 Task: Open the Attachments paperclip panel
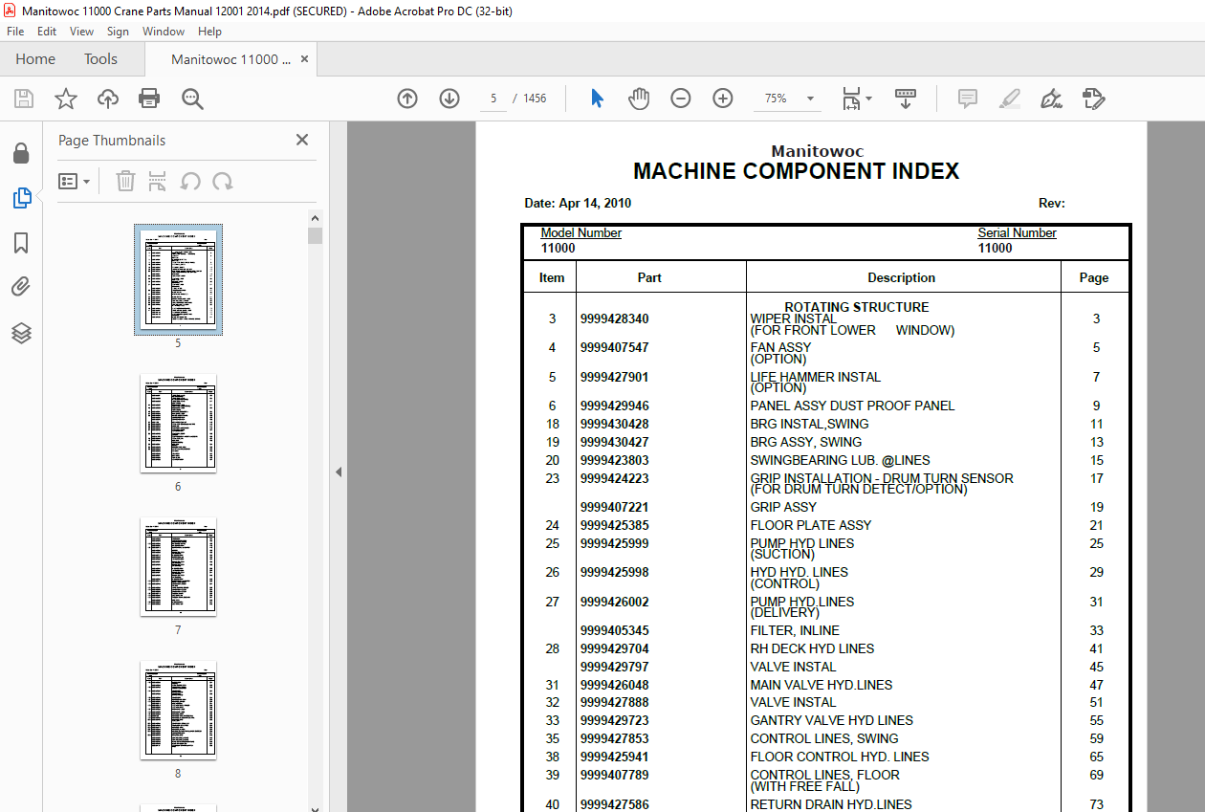coord(21,287)
